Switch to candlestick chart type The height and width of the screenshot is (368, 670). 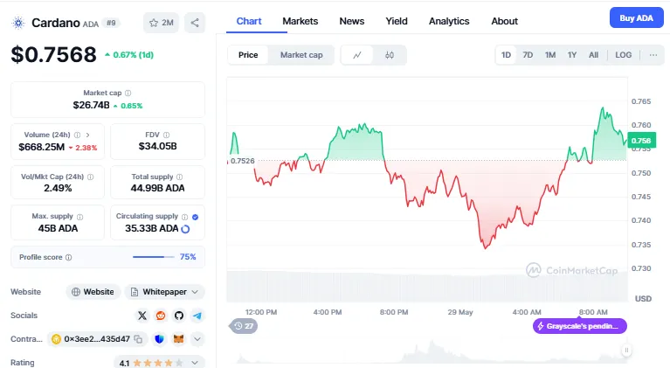pyautogui.click(x=390, y=55)
